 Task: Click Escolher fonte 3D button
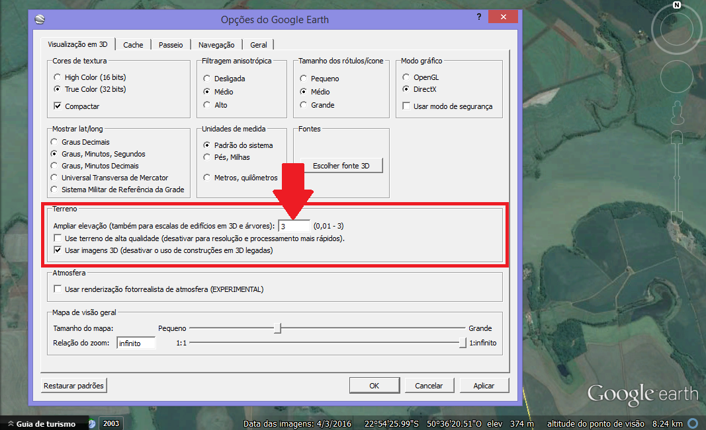point(341,166)
